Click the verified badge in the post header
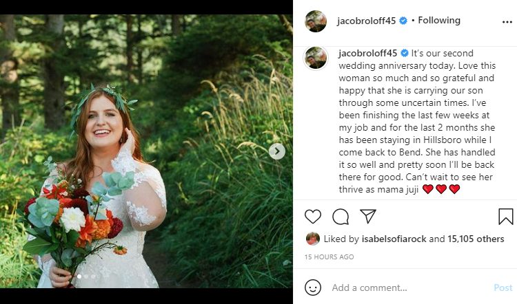517x304 pixels. pyautogui.click(x=405, y=21)
